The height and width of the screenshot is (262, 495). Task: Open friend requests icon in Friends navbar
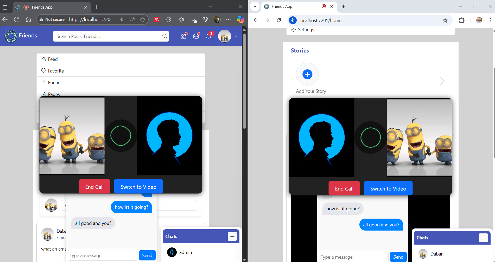click(x=184, y=36)
